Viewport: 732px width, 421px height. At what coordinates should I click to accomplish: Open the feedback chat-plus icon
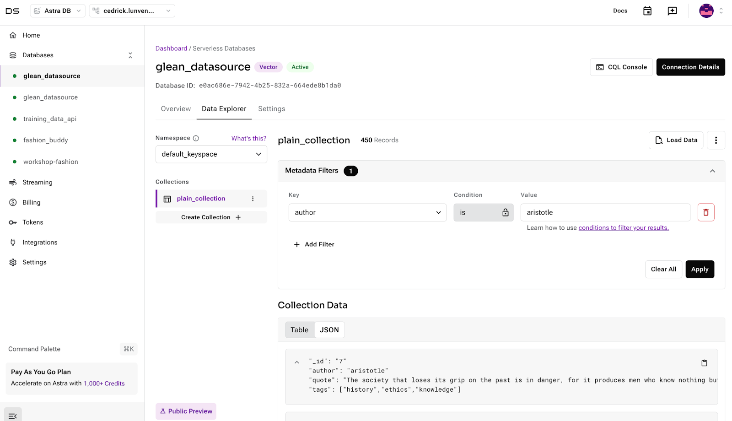tap(672, 11)
